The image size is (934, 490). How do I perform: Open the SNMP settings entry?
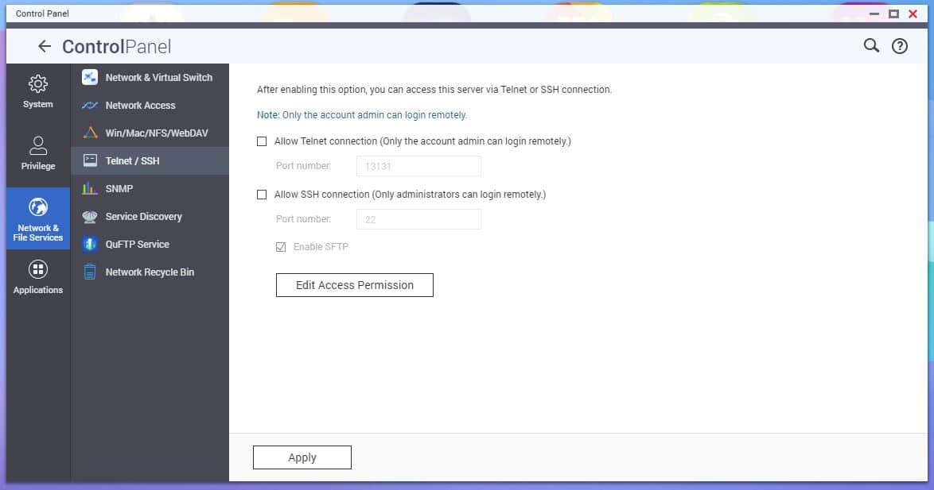coord(150,188)
